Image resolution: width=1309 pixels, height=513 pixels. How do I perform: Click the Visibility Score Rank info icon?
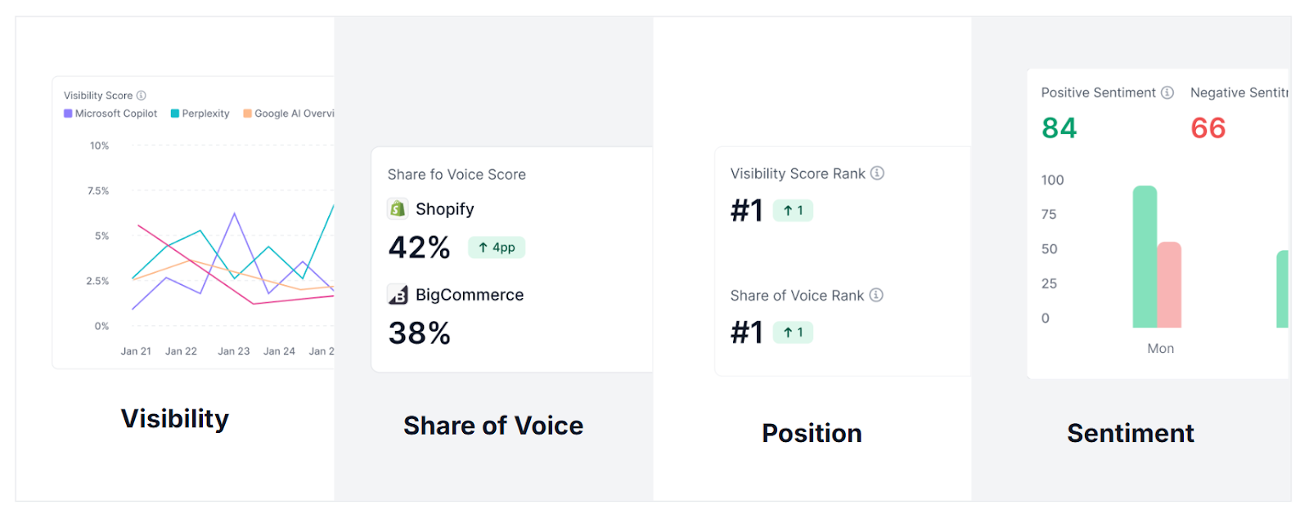point(876,172)
